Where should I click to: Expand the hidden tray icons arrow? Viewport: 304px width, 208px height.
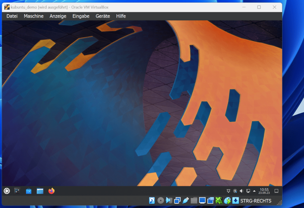(x=254, y=191)
